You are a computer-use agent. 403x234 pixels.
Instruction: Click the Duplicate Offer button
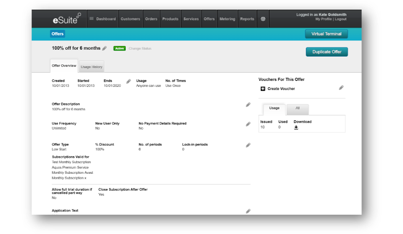326,52
